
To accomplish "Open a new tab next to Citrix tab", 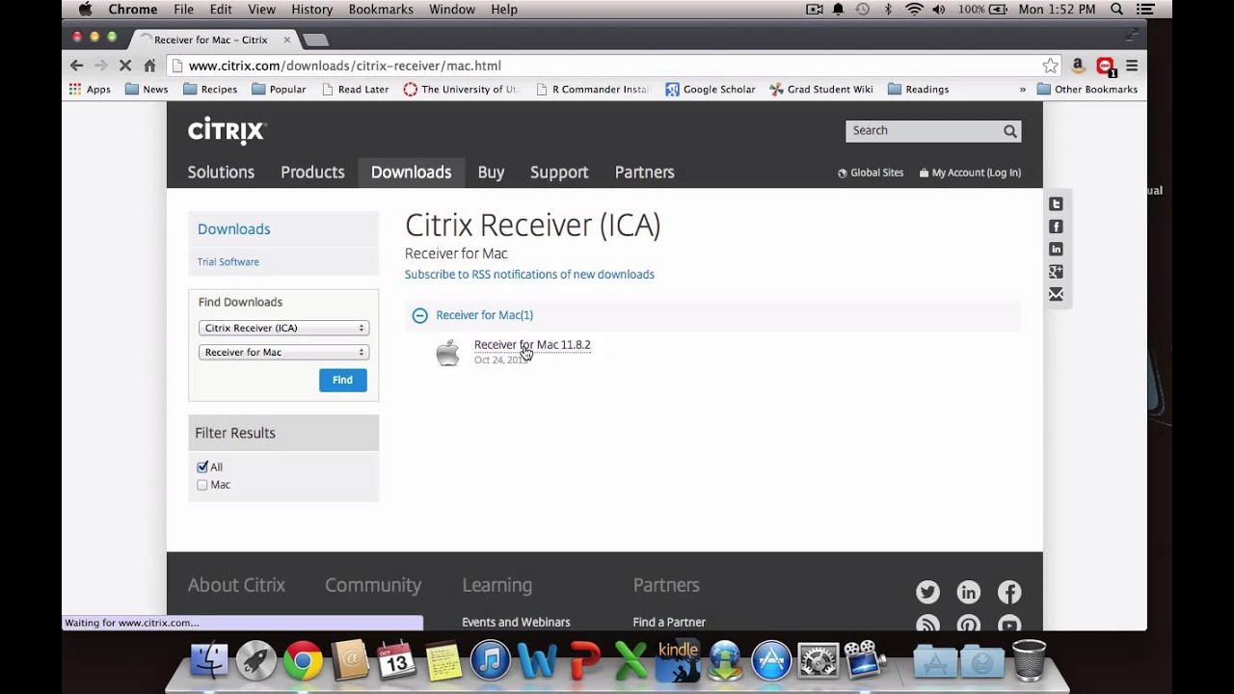I will tap(315, 40).
